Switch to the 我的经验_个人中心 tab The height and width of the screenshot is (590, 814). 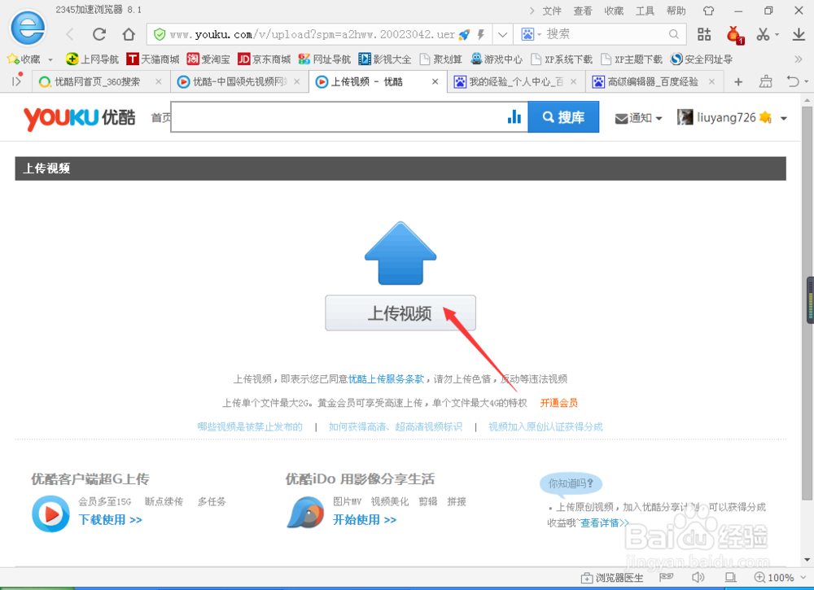point(516,81)
